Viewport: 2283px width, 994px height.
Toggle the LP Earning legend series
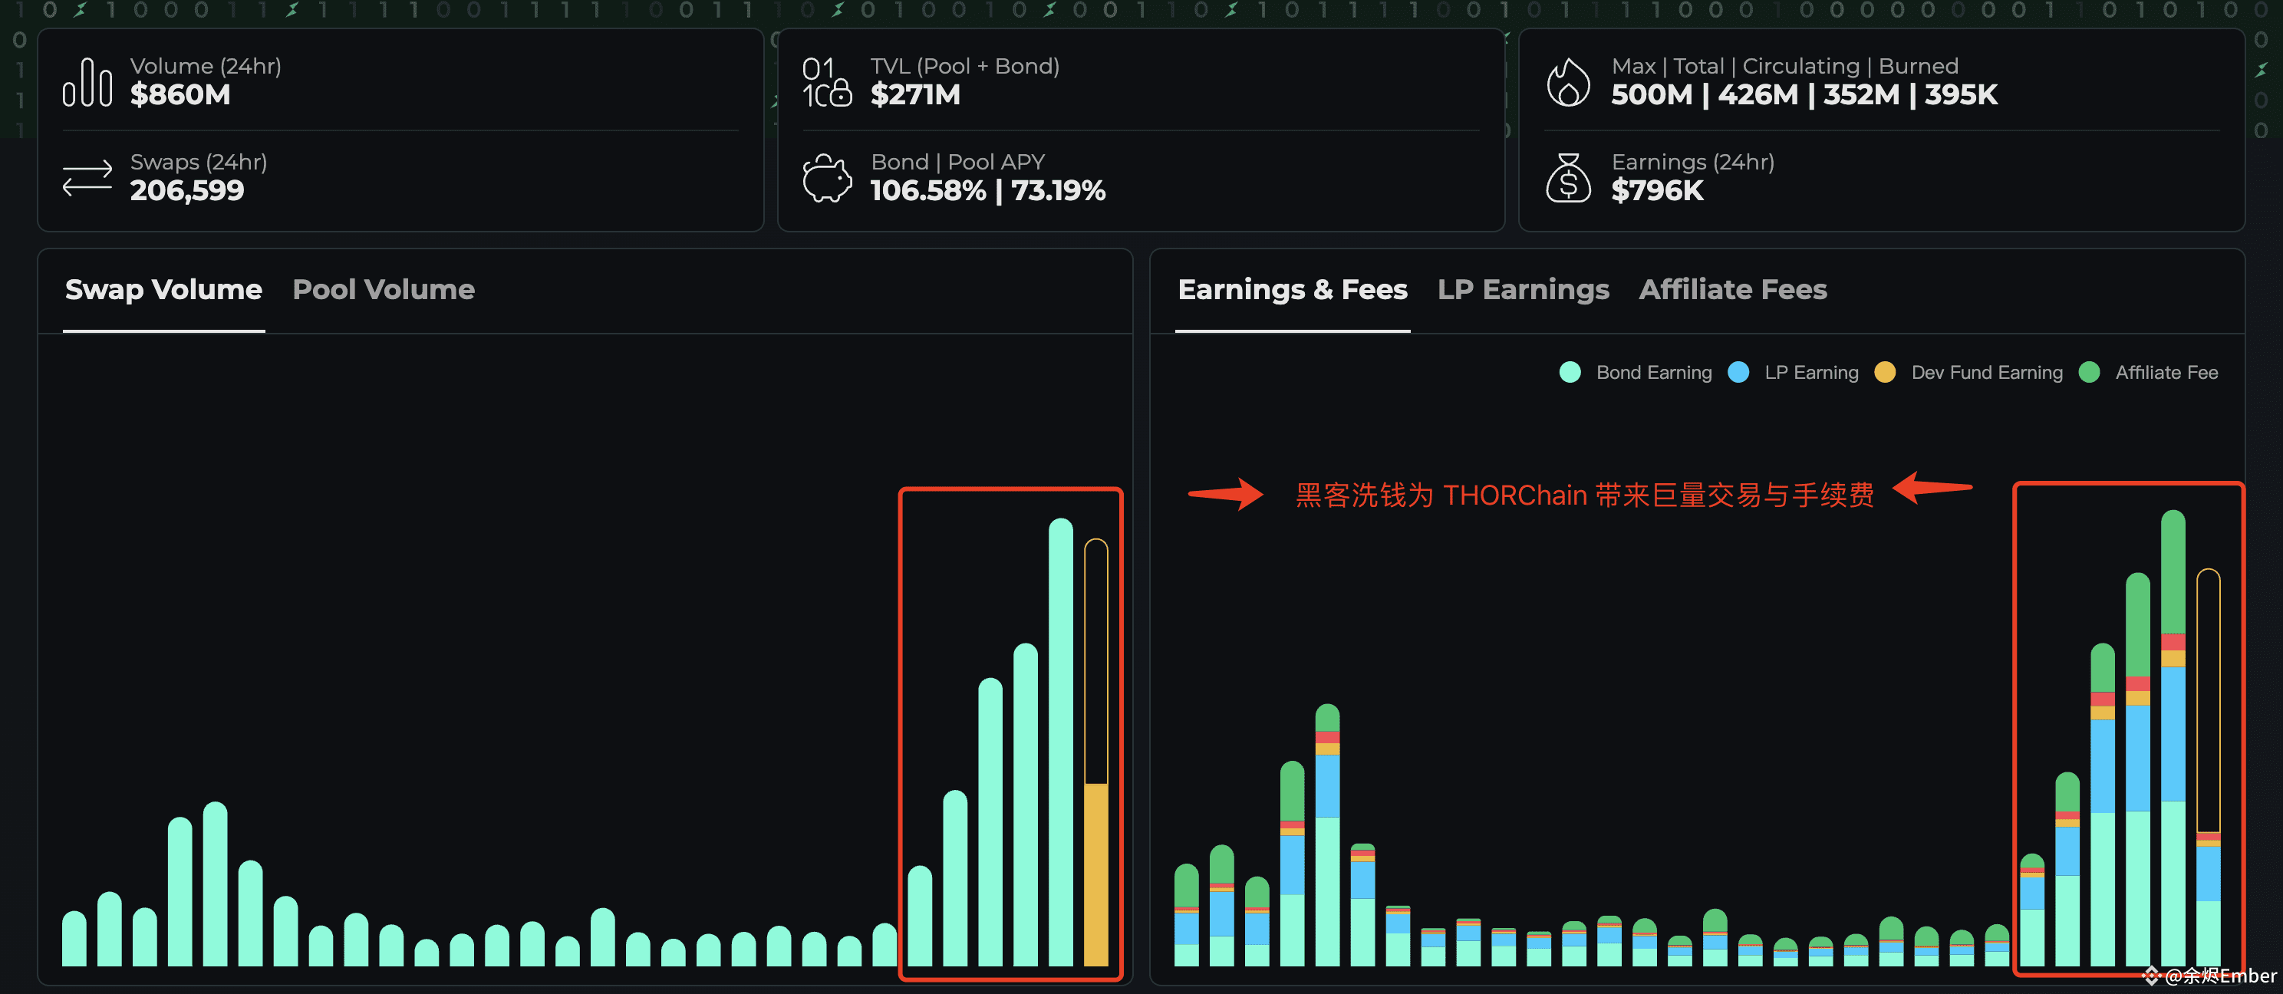coord(1793,372)
